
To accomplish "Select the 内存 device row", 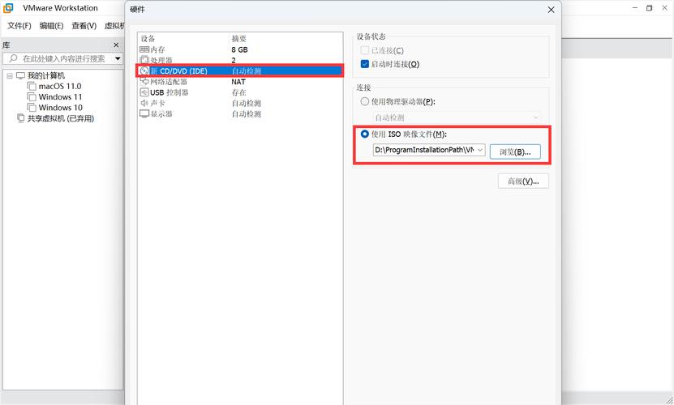I will coord(240,50).
